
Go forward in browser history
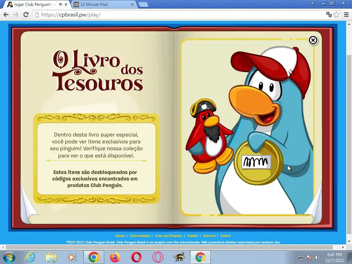point(16,14)
